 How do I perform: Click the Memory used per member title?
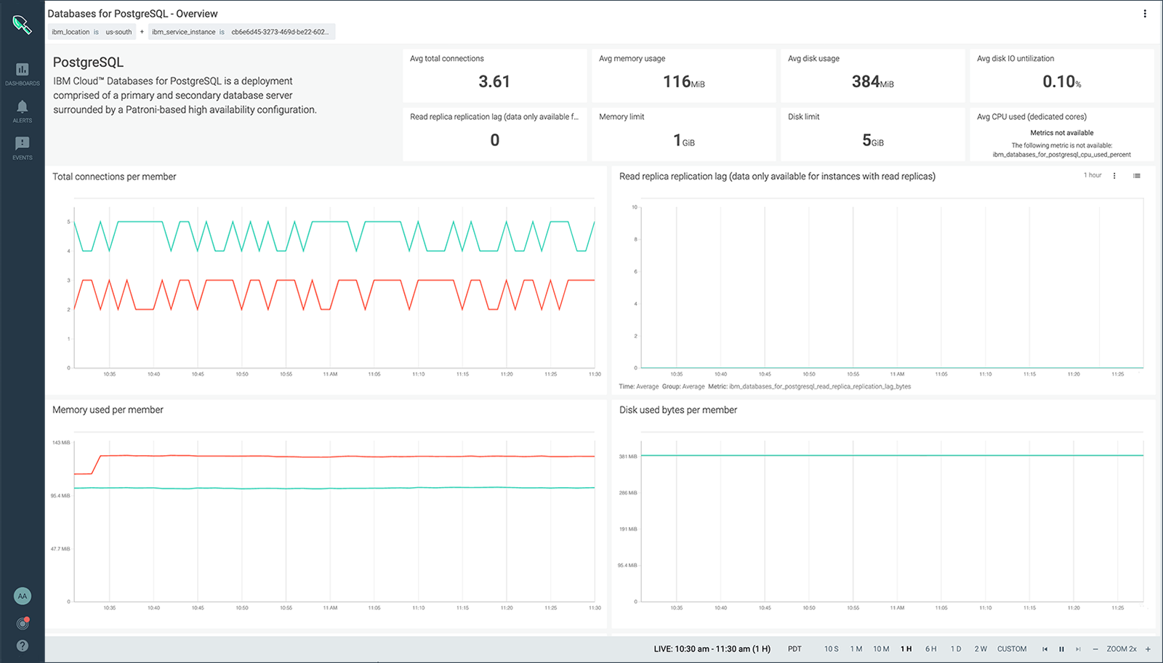pos(108,410)
